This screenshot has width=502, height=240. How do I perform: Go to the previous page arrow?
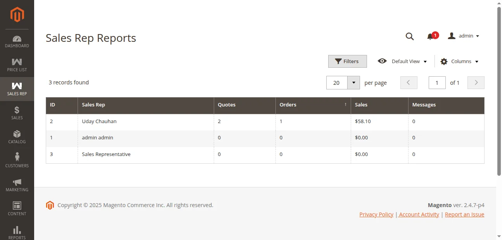(409, 82)
